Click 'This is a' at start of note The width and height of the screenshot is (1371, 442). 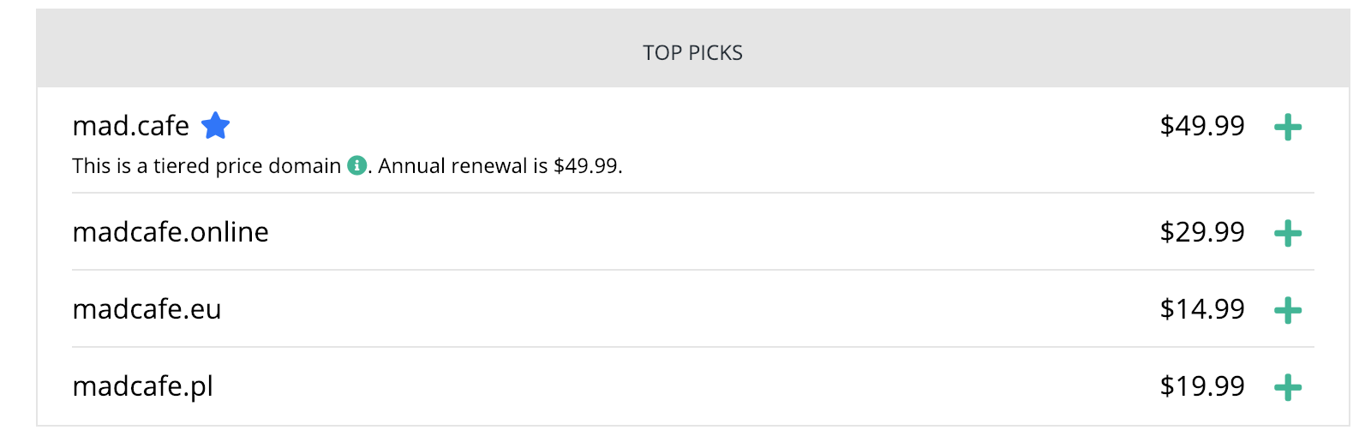pyautogui.click(x=110, y=166)
